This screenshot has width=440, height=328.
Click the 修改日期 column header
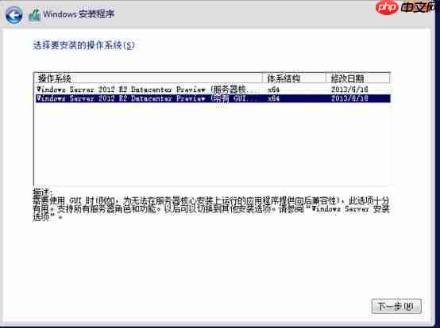click(357, 78)
